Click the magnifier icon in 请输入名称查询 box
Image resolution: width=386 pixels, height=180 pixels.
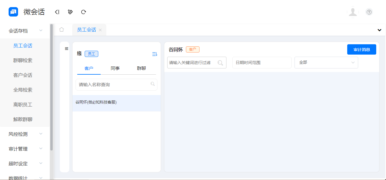click(153, 84)
